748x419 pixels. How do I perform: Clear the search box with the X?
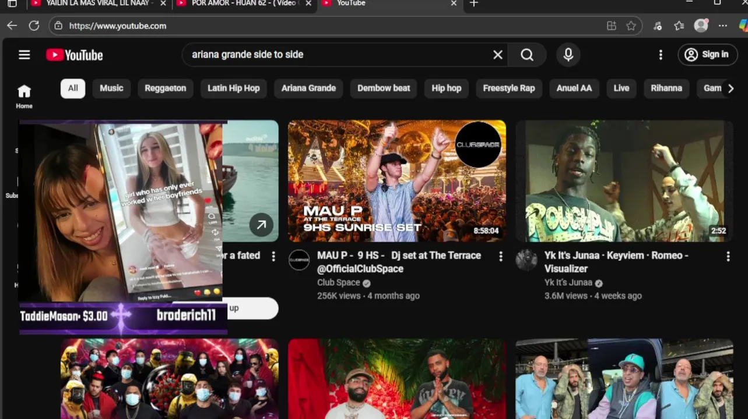(498, 55)
